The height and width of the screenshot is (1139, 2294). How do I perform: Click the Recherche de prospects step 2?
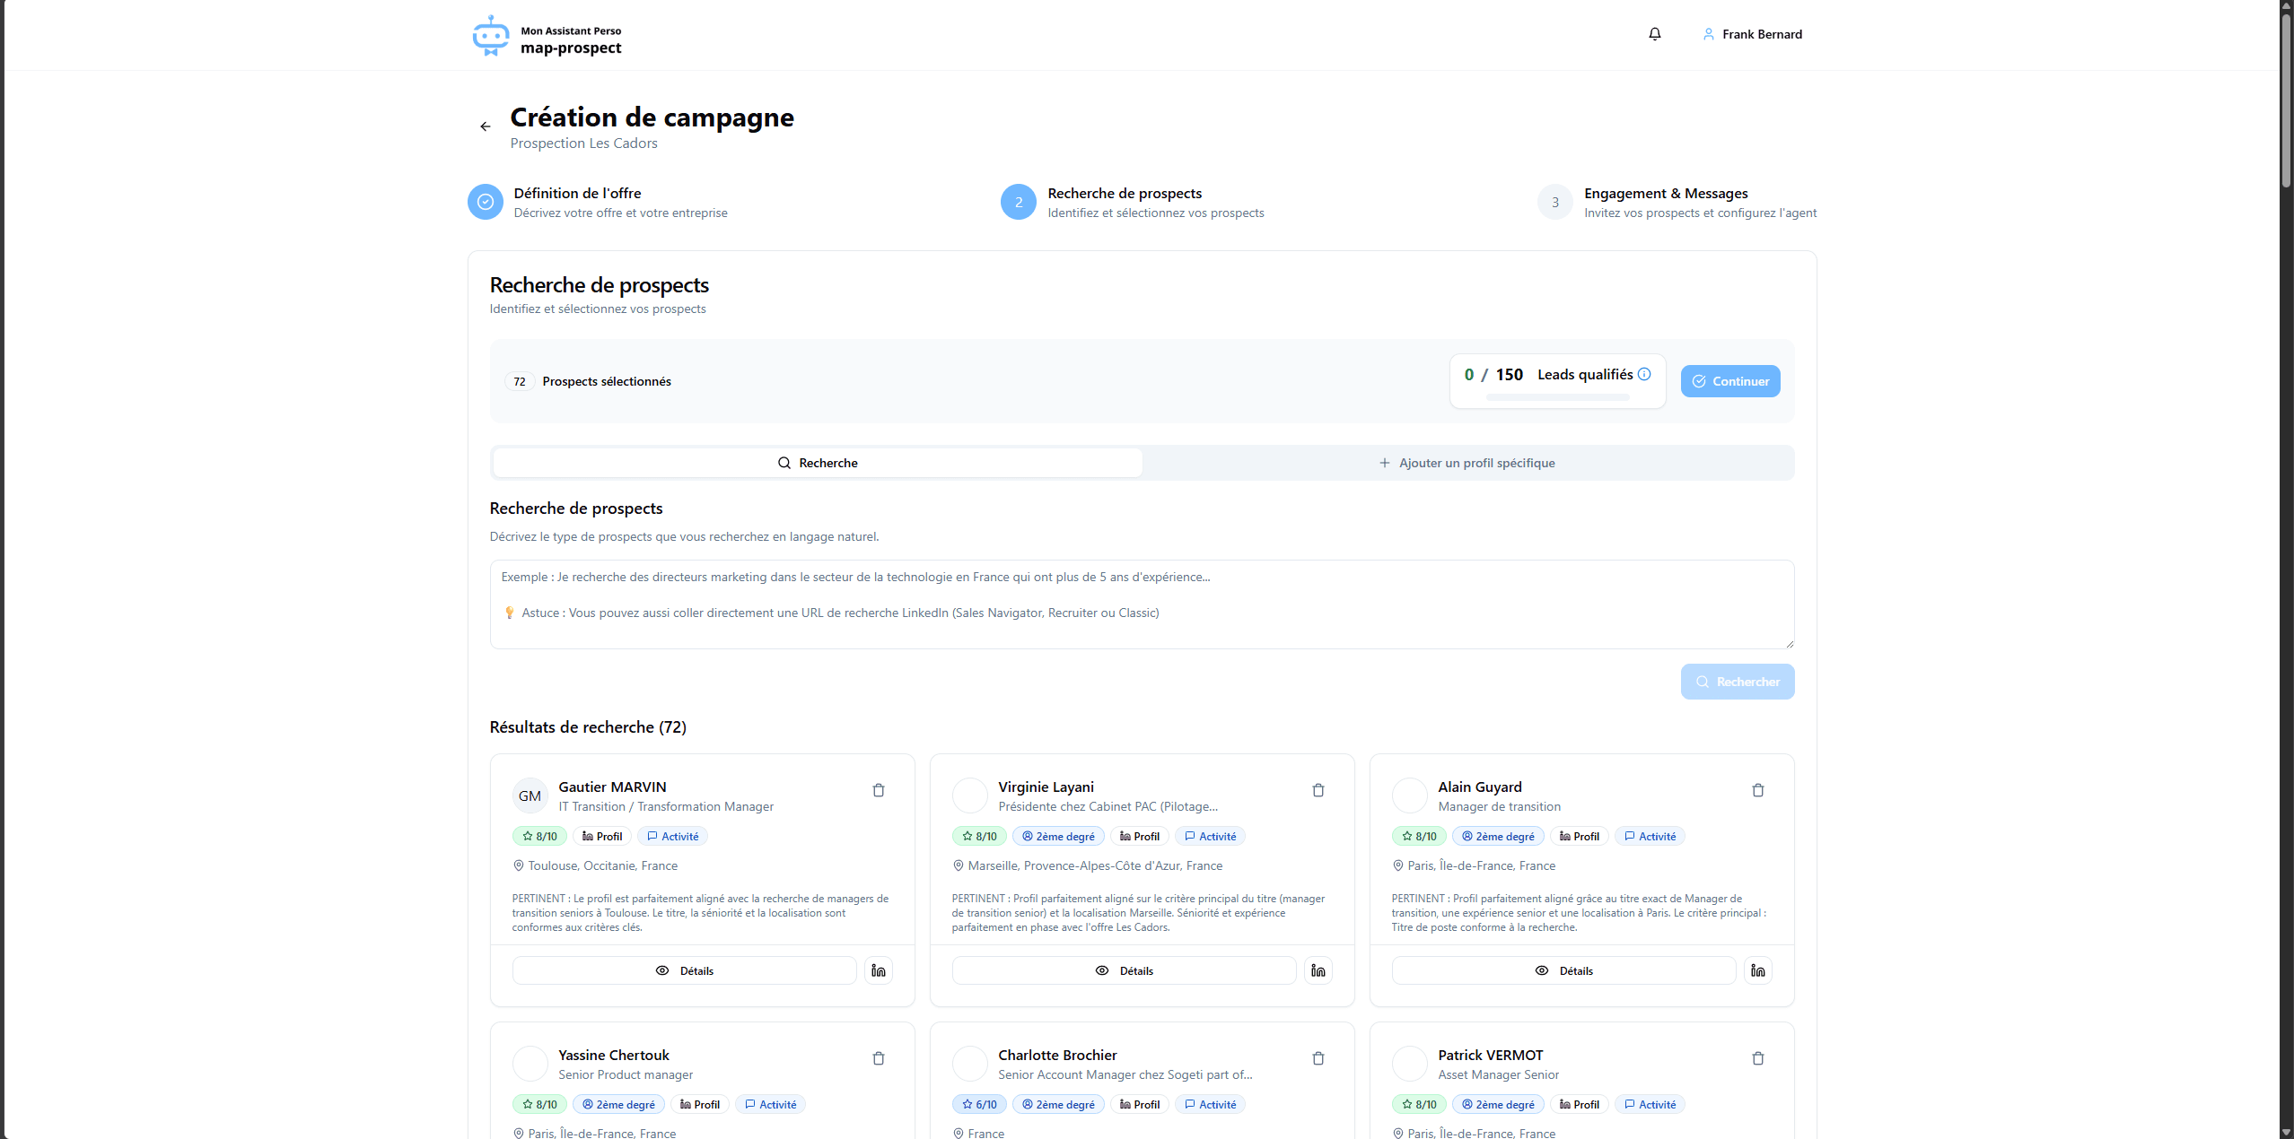[x=1133, y=203]
